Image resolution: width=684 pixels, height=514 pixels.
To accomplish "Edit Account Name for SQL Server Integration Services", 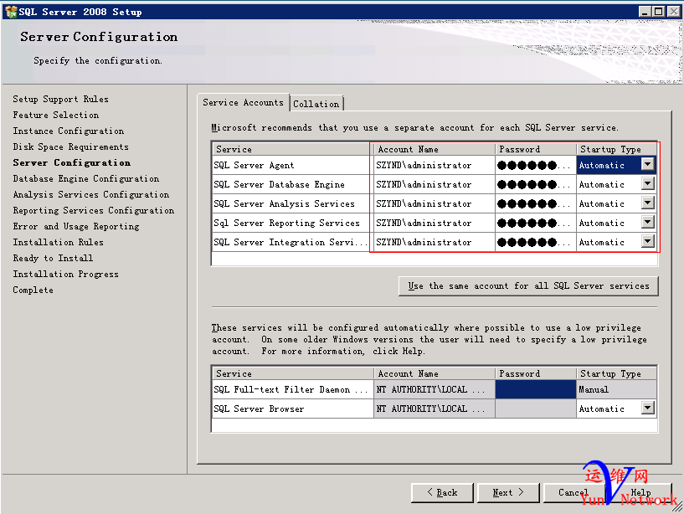I will (x=435, y=242).
